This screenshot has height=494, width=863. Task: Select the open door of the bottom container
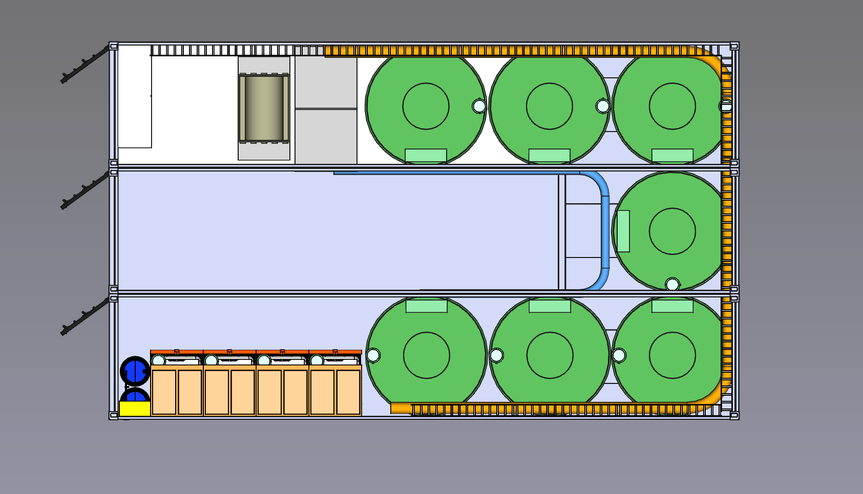85,316
